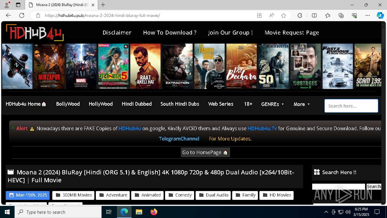Open Movie Request Page
Screen dimensions: 387x218
[292, 32]
